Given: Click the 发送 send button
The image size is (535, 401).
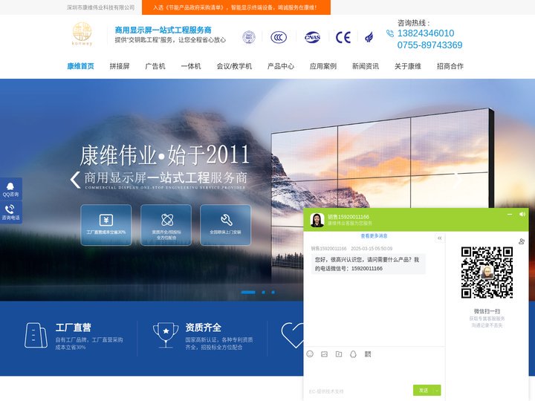Looking at the screenshot, I should pos(424,391).
